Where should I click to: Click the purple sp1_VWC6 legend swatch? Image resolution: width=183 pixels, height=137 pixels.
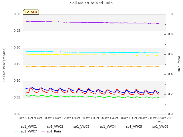[148, 127]
